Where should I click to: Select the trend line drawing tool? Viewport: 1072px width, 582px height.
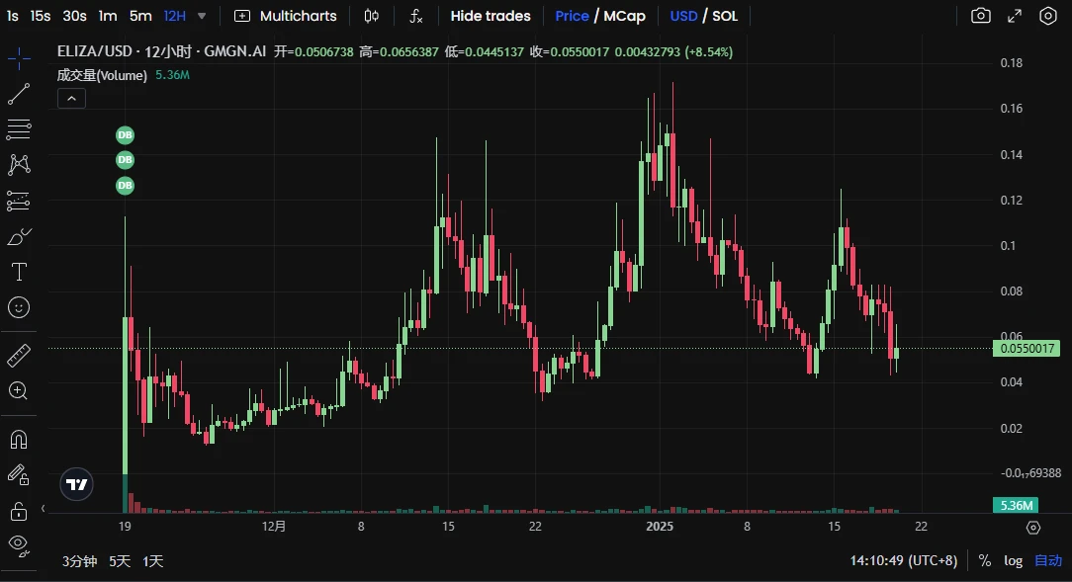19,94
